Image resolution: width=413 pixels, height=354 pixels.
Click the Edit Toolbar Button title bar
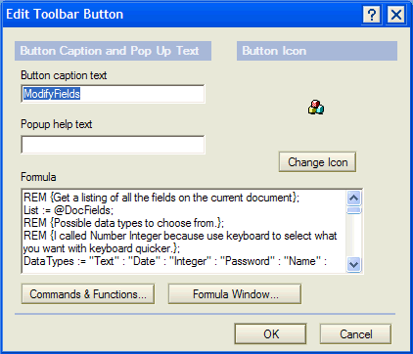[x=183, y=15]
